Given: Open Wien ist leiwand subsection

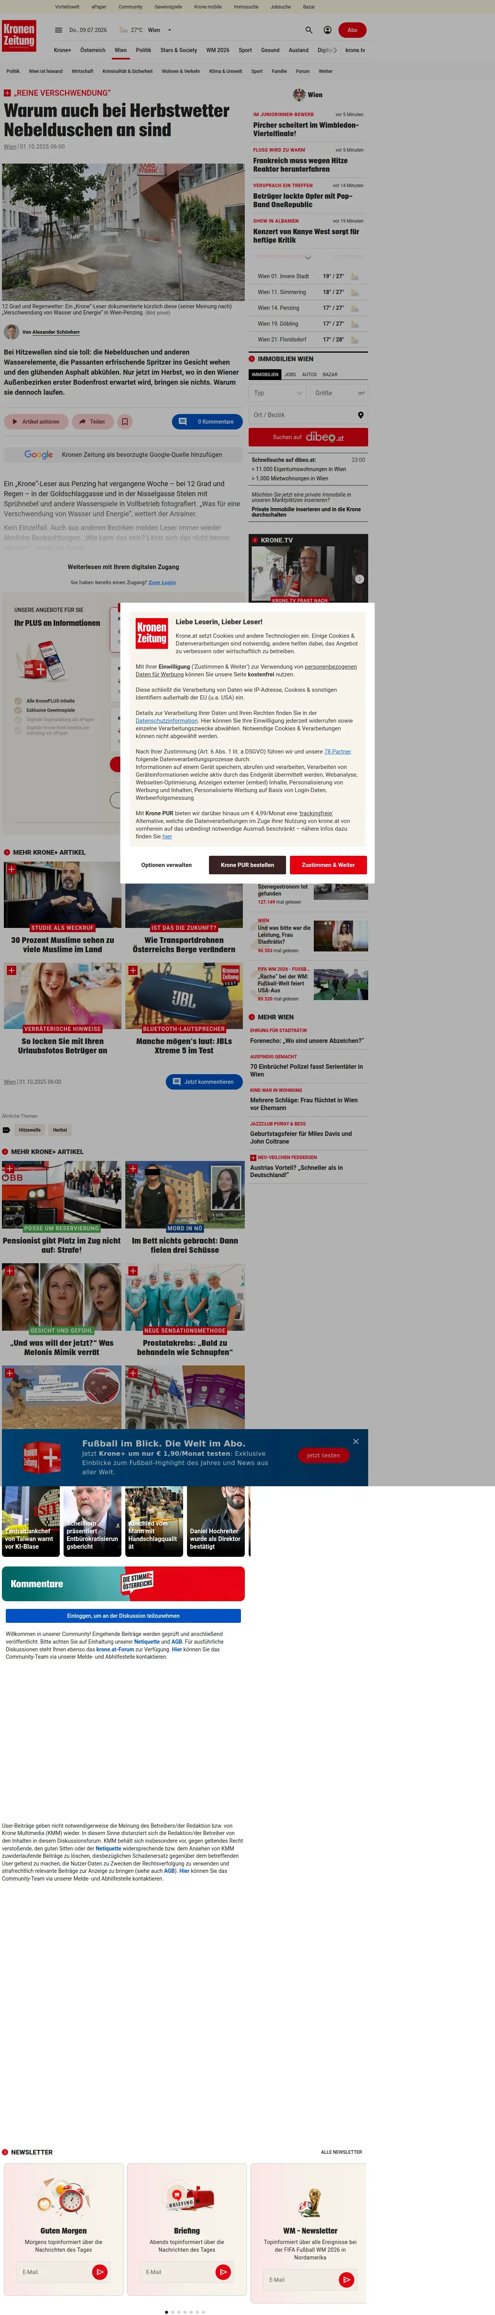Looking at the screenshot, I should [x=46, y=71].
